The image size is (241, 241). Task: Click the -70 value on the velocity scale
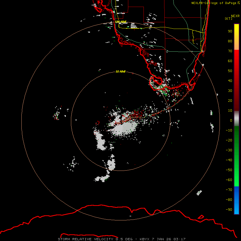point(229,190)
